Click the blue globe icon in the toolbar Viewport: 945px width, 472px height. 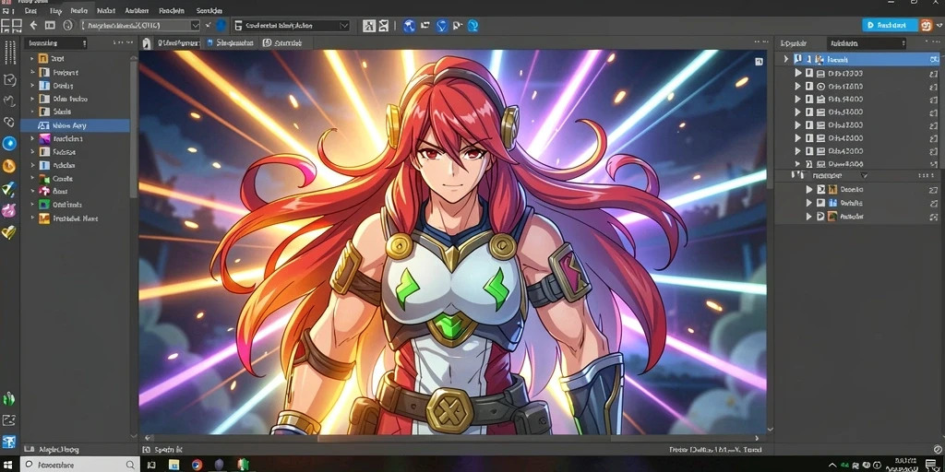[x=409, y=25]
